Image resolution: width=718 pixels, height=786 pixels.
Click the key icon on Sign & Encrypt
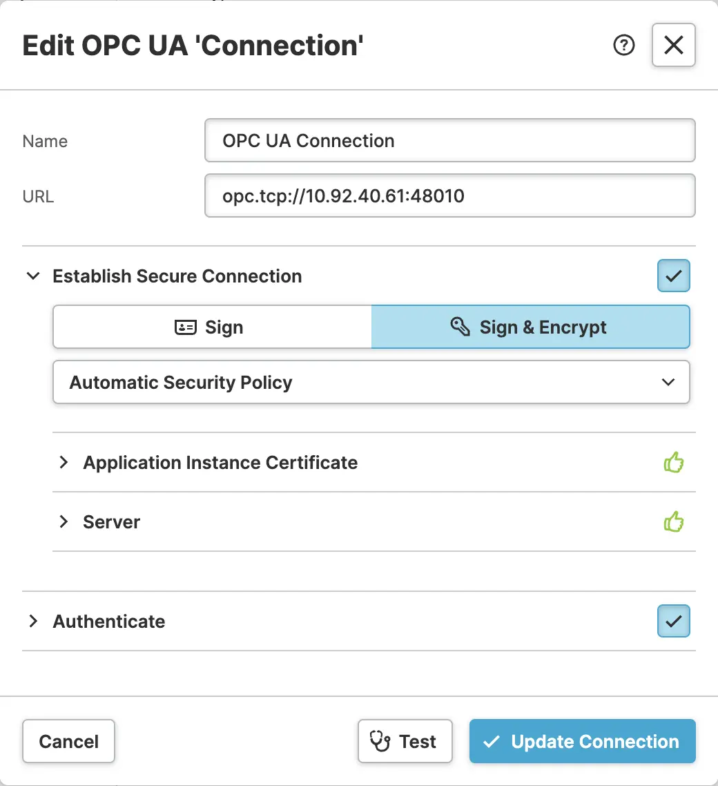tap(460, 327)
